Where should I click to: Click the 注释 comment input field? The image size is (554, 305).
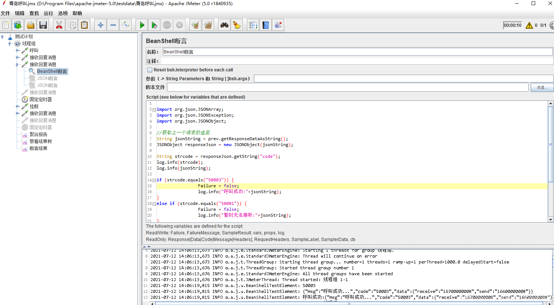[x=357, y=61]
